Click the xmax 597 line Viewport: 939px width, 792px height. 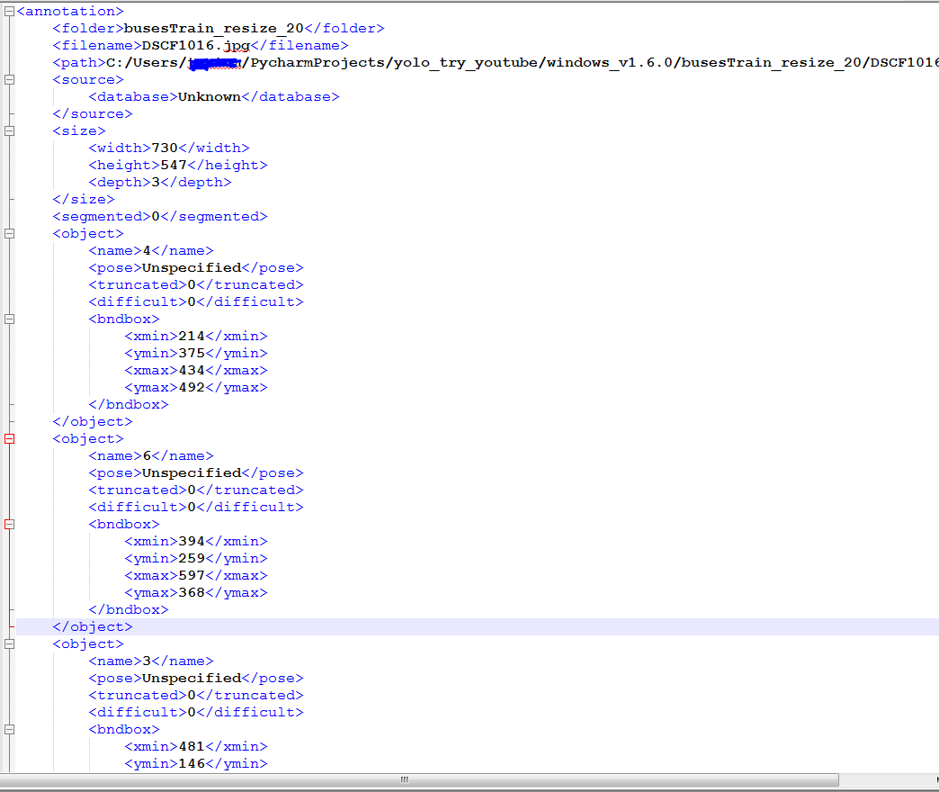(196, 576)
